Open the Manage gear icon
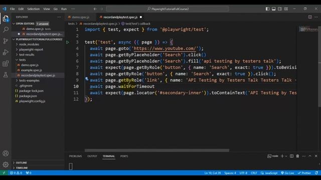Screen dimensions: 321x180 [6, 164]
